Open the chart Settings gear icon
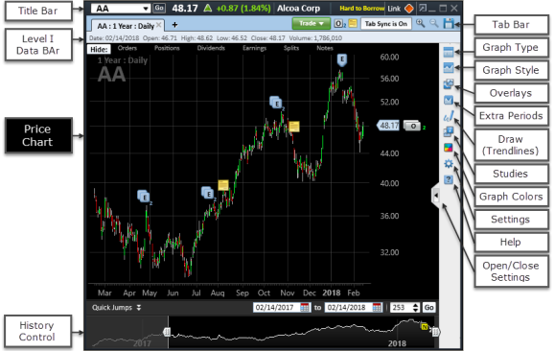 click(x=448, y=164)
